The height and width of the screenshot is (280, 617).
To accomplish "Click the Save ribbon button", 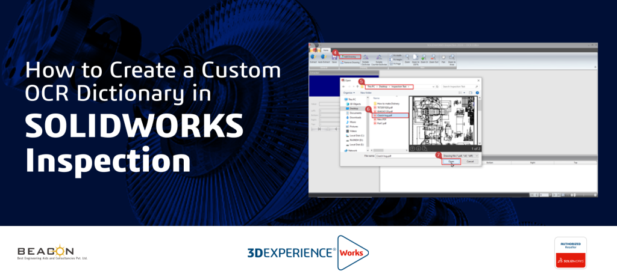I will (x=334, y=59).
